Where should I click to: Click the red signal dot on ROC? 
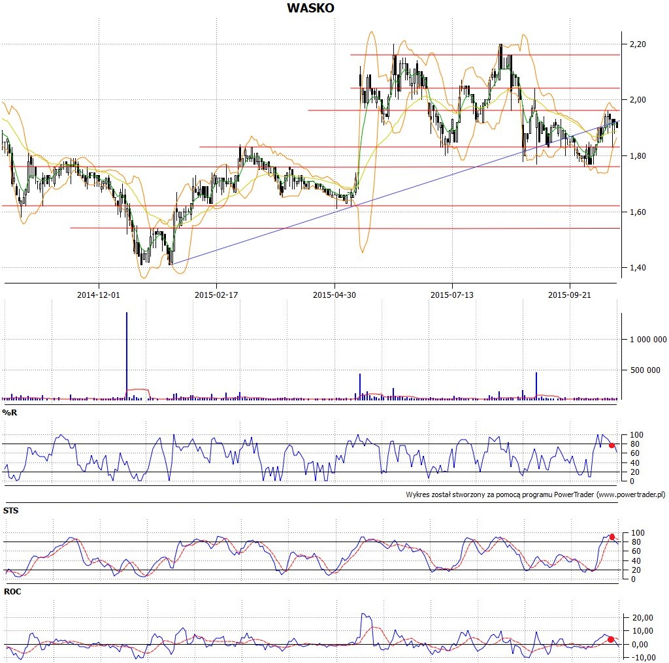[x=611, y=639]
